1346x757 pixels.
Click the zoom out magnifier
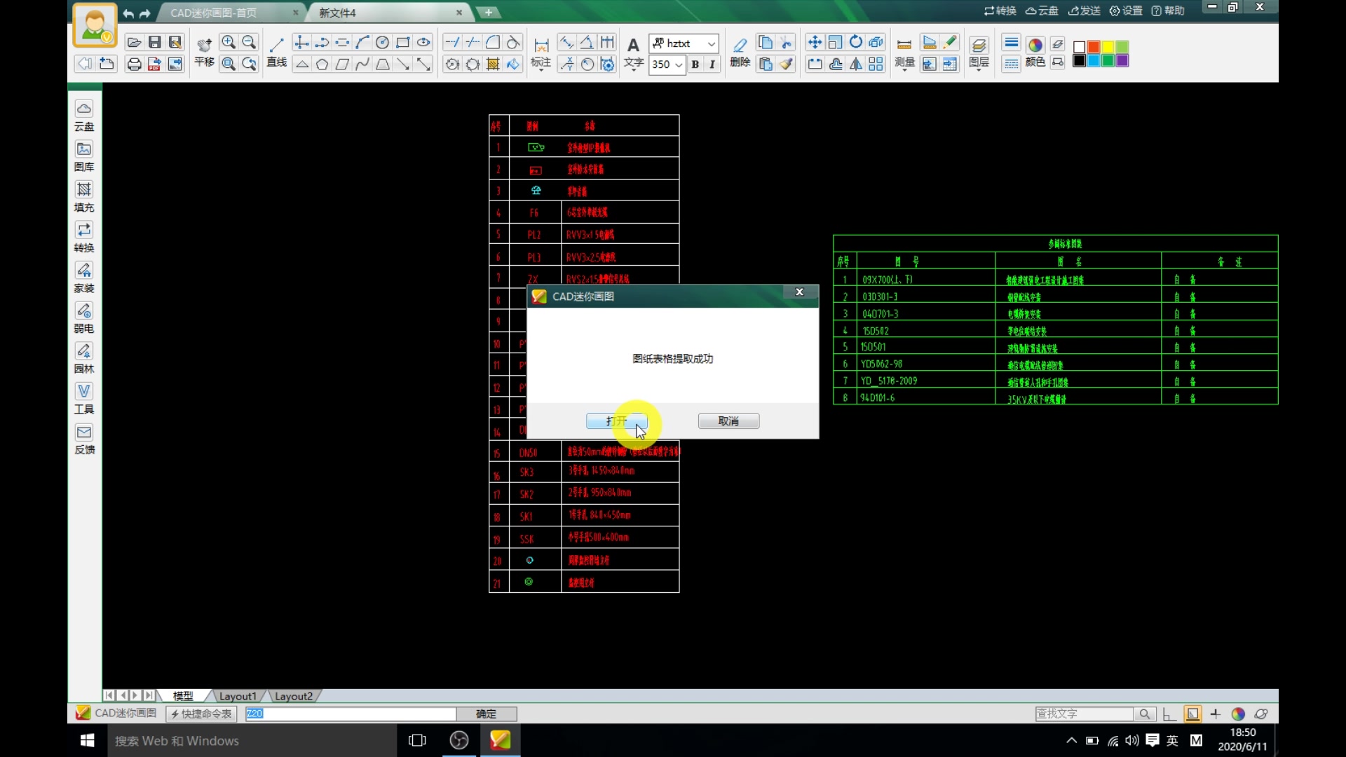pyautogui.click(x=249, y=43)
